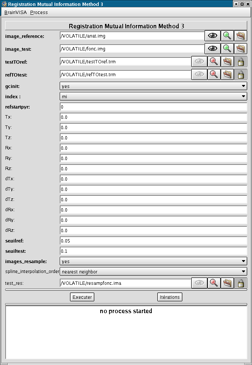Screen dimensions: 252x365
Task: Show image_test using the eye icon
Action: pos(213,49)
